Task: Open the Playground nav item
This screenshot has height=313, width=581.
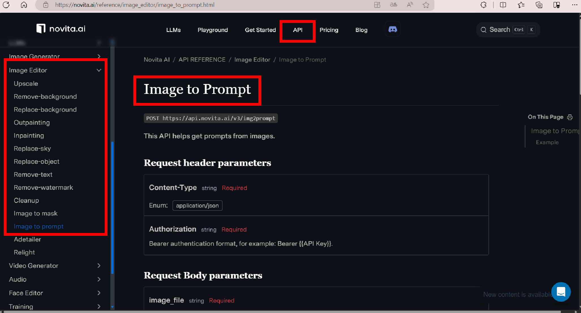Action: (x=213, y=30)
